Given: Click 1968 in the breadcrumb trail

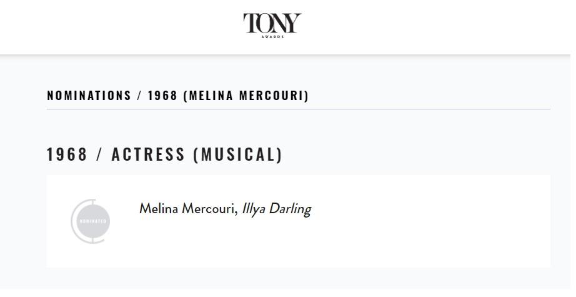Looking at the screenshot, I should click(162, 96).
